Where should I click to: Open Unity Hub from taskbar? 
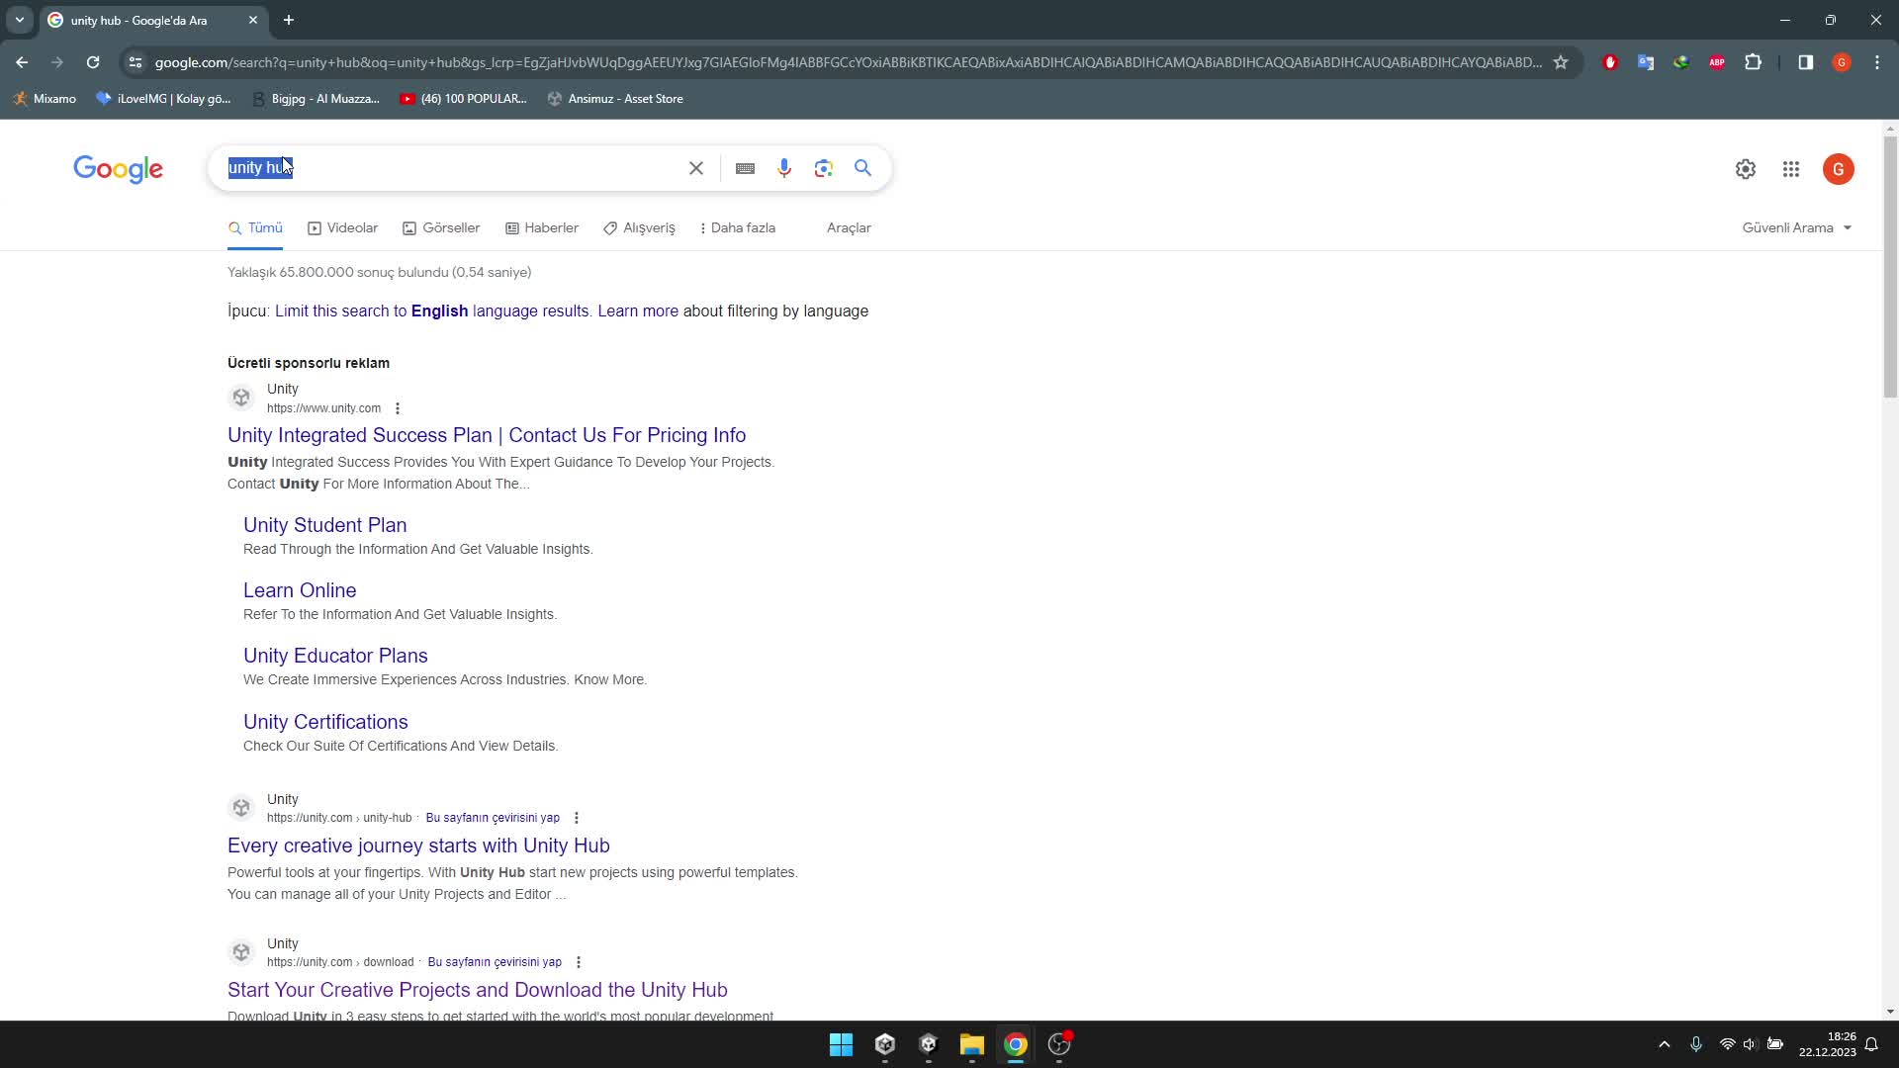pos(885,1044)
